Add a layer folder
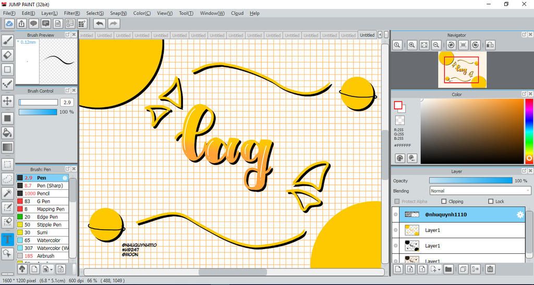 [x=448, y=269]
